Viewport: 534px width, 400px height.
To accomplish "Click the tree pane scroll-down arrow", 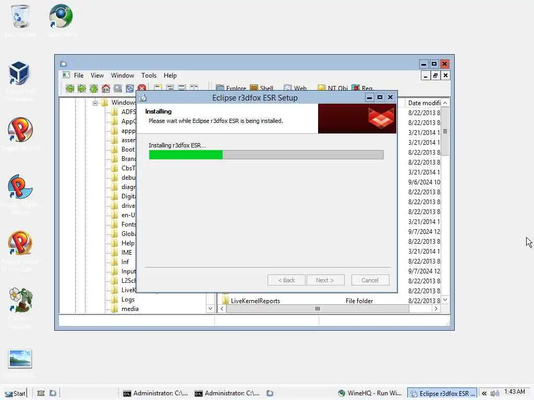I will (211, 308).
